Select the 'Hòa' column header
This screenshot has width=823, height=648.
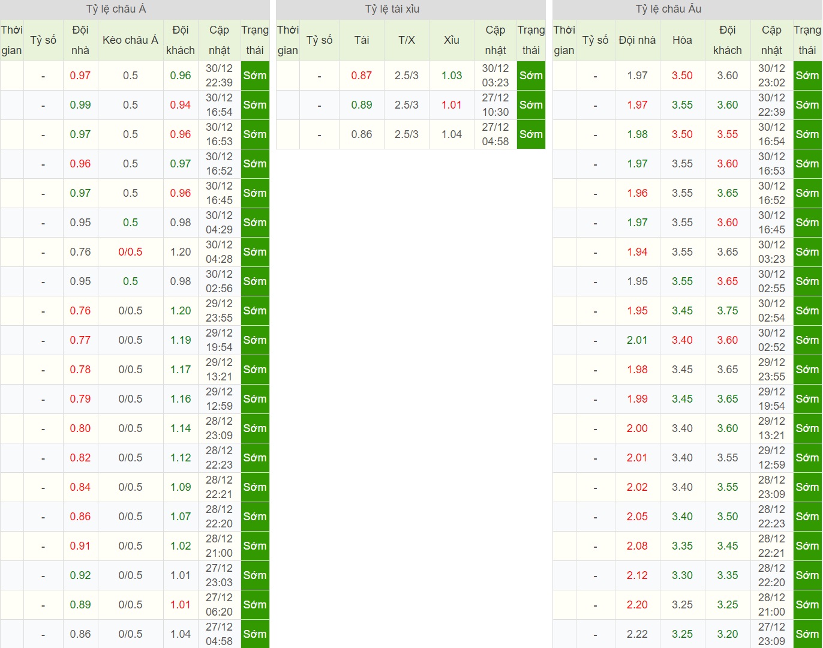tap(682, 40)
